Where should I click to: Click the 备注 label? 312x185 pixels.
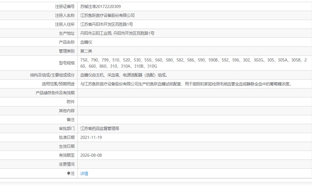pos(71,120)
